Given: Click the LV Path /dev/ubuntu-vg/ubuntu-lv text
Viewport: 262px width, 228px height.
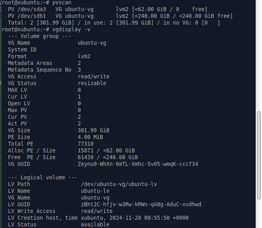Looking at the screenshot, I should 119,184.
